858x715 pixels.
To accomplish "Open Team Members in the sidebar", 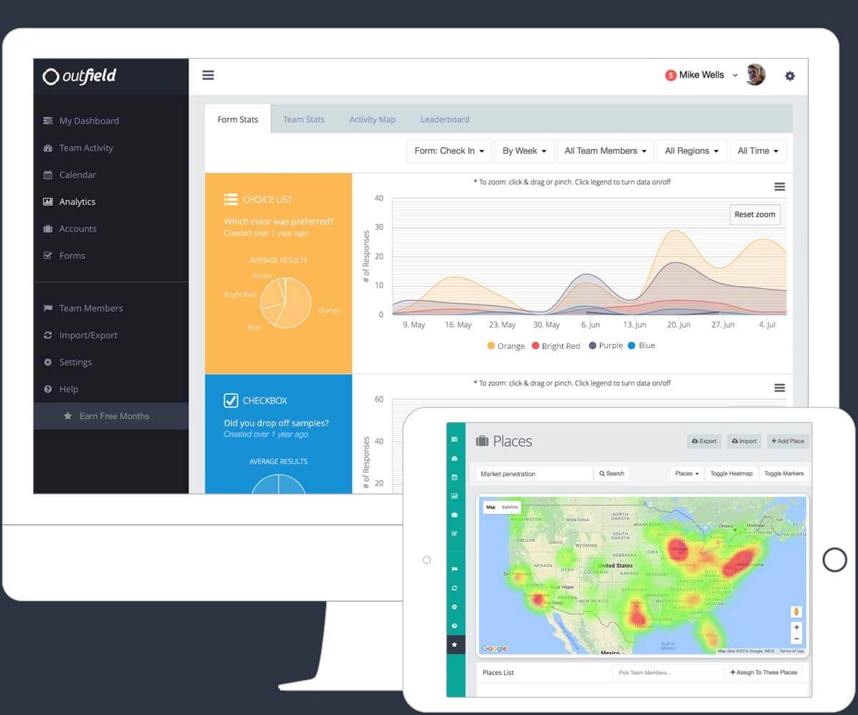I will (x=111, y=308).
